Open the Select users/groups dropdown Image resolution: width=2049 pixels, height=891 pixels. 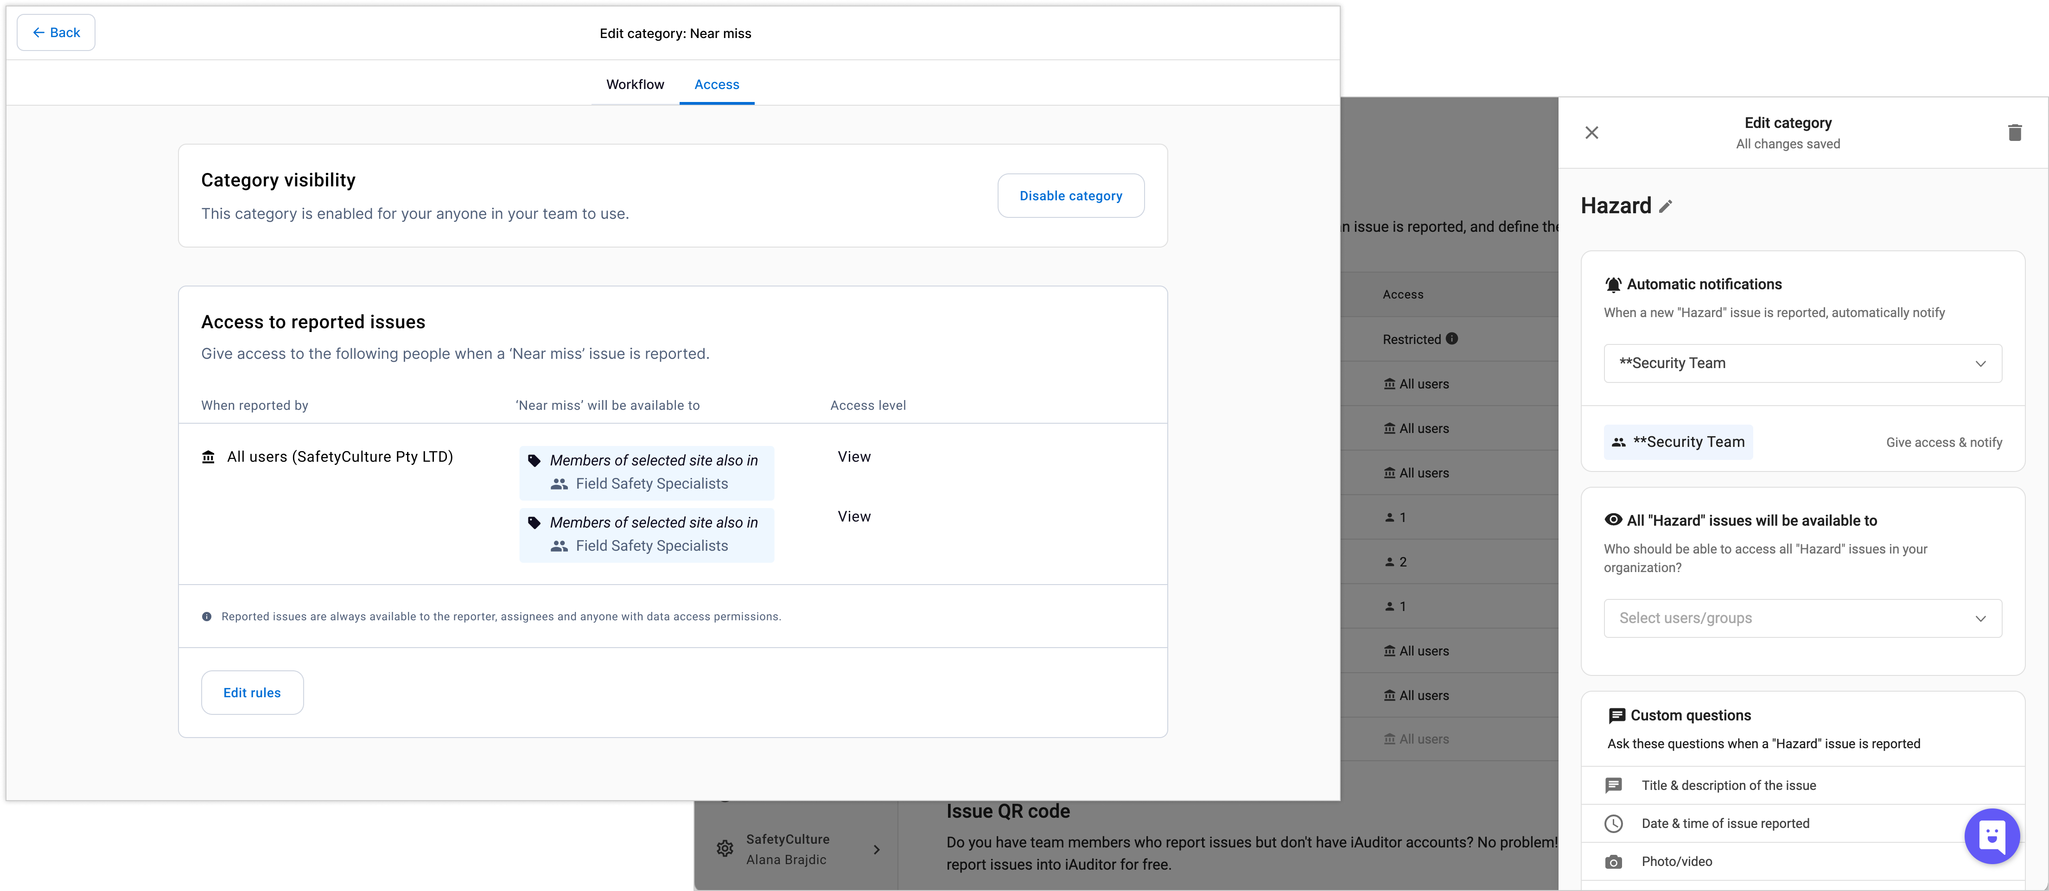(x=1802, y=618)
